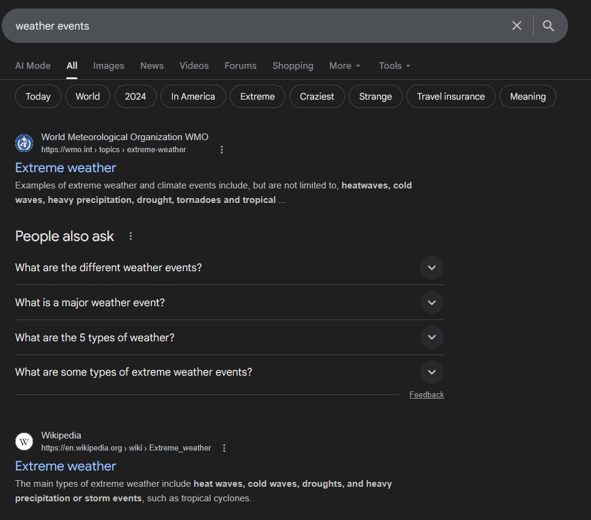The height and width of the screenshot is (520, 591).
Task: Open the three-dot menu for the WMO result
Action: [x=222, y=150]
